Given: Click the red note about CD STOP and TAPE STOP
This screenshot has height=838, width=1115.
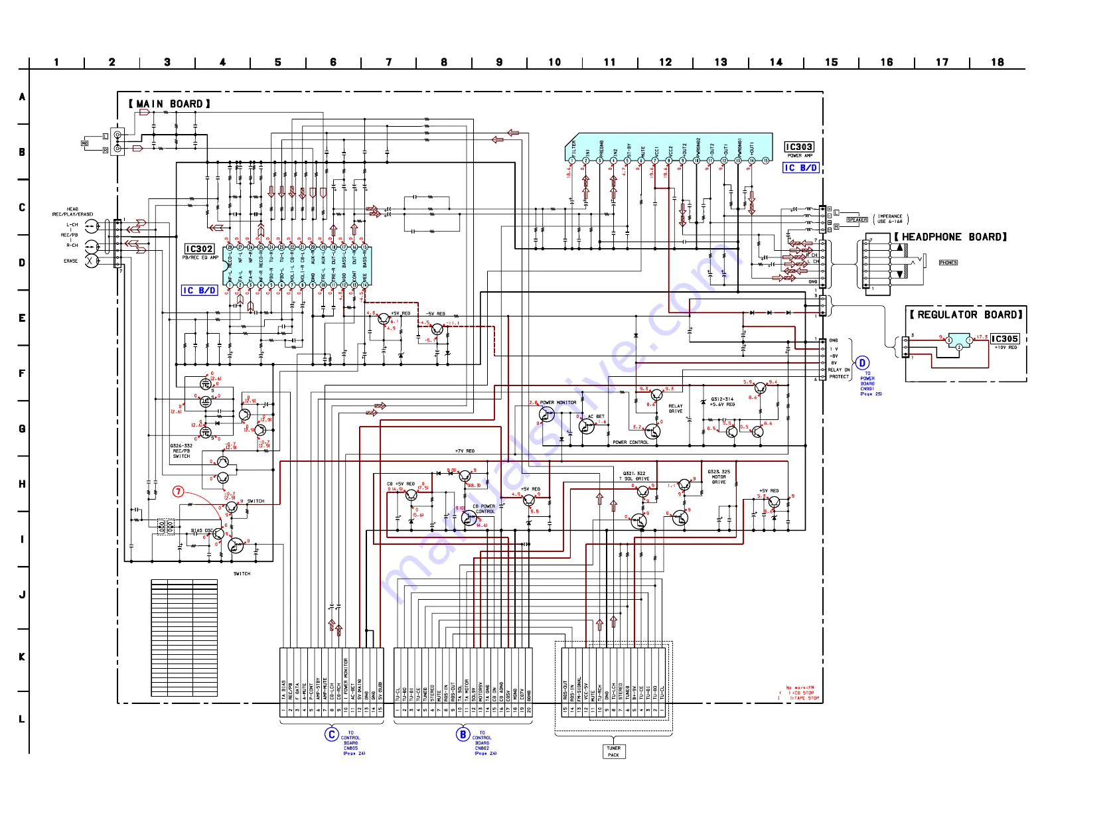Looking at the screenshot, I should pos(799,693).
